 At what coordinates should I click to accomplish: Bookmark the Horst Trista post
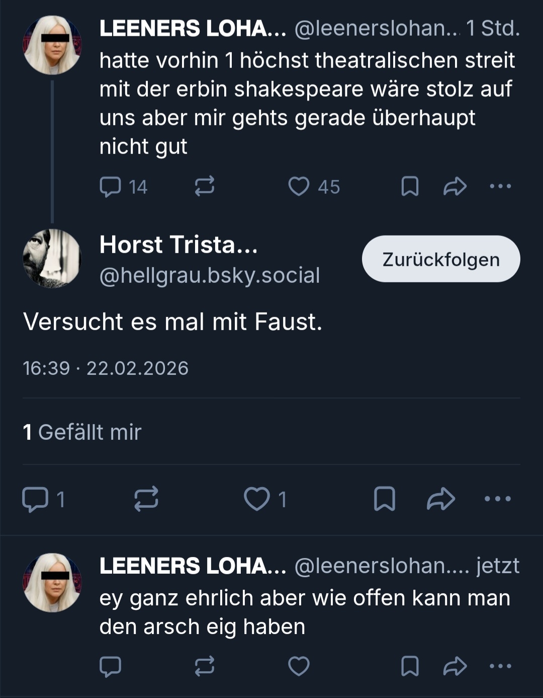tap(385, 499)
